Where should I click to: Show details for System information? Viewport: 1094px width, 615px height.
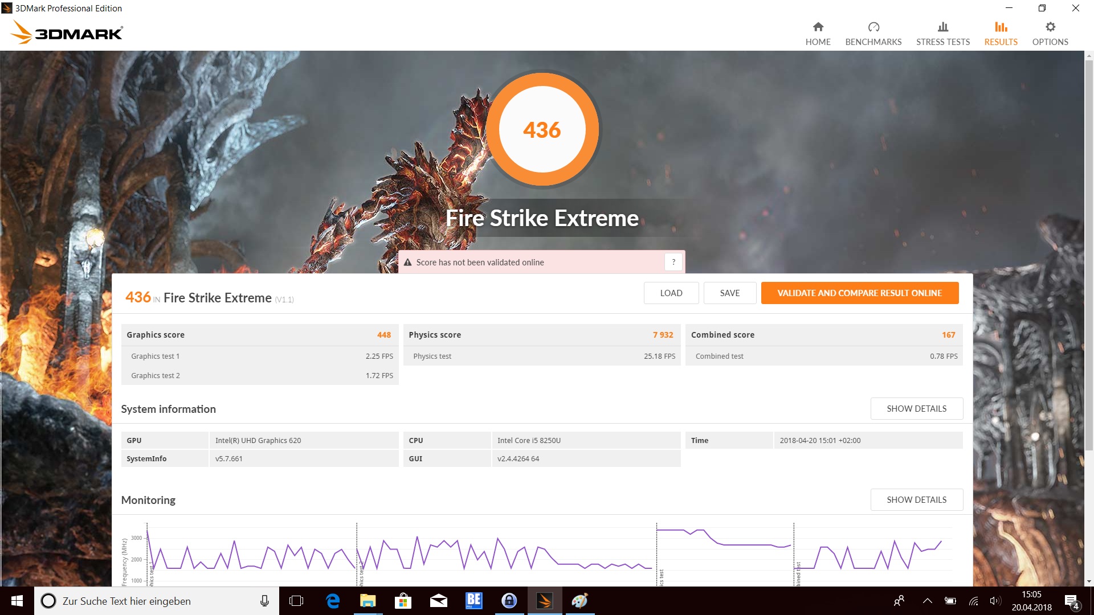[916, 409]
